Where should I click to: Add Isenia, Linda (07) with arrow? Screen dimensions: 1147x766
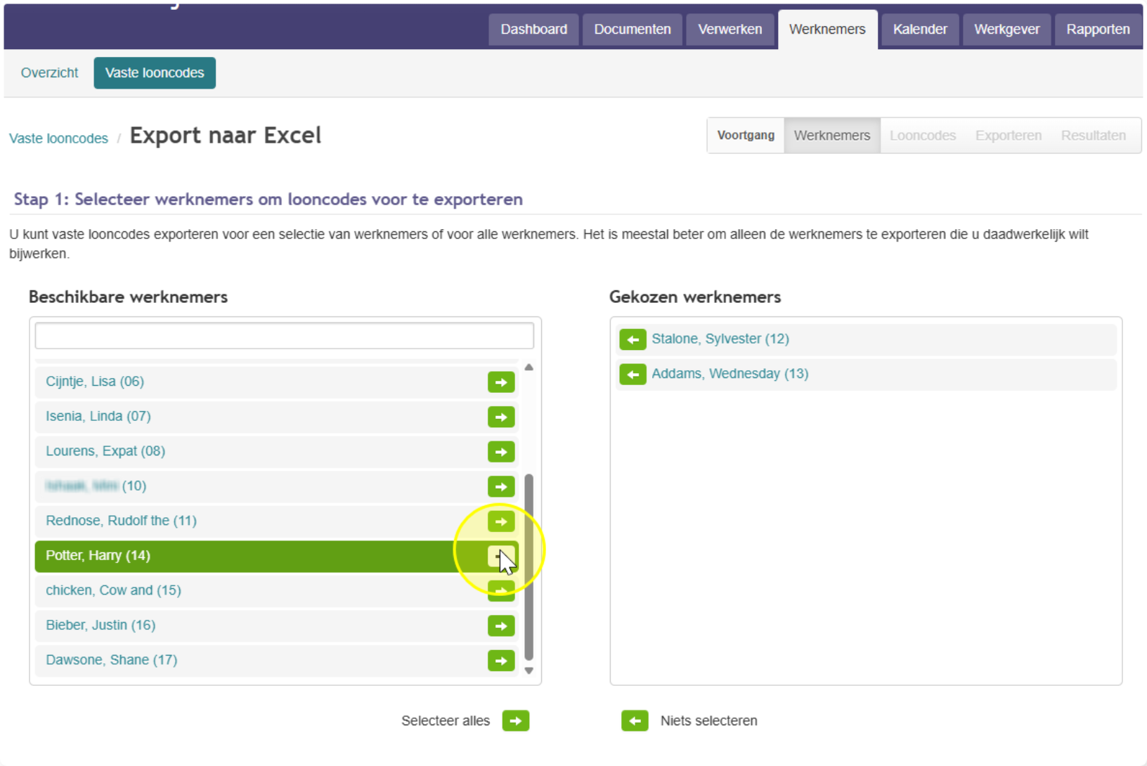pyautogui.click(x=501, y=417)
